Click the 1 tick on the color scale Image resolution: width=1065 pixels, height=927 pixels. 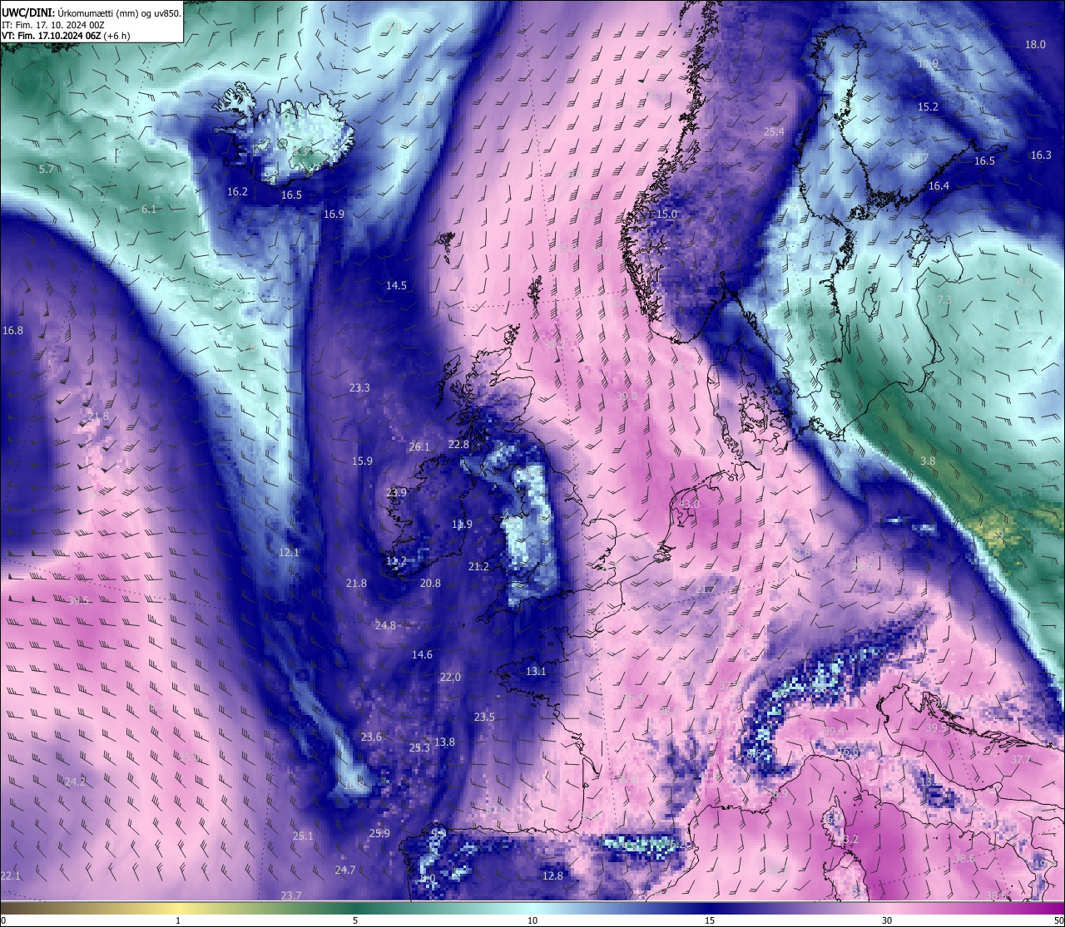click(x=178, y=920)
